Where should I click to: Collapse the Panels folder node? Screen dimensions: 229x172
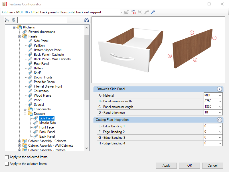point(19,36)
